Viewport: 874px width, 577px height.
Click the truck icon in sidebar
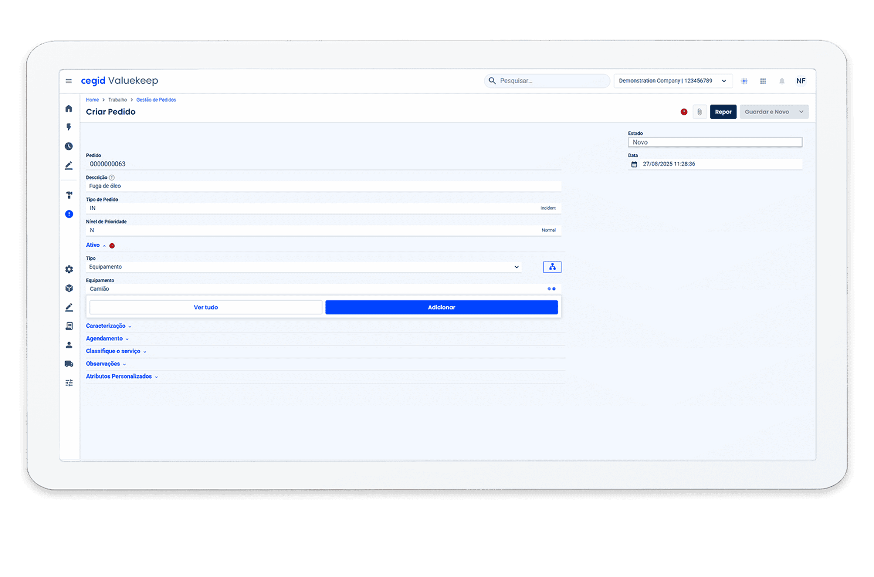point(69,364)
